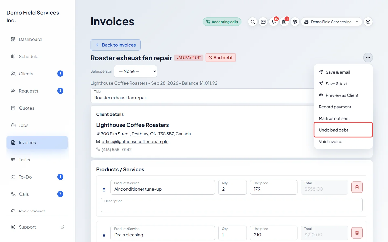This screenshot has width=388, height=242.
Task: Open notifications bell with 16 badge
Action: [x=274, y=22]
